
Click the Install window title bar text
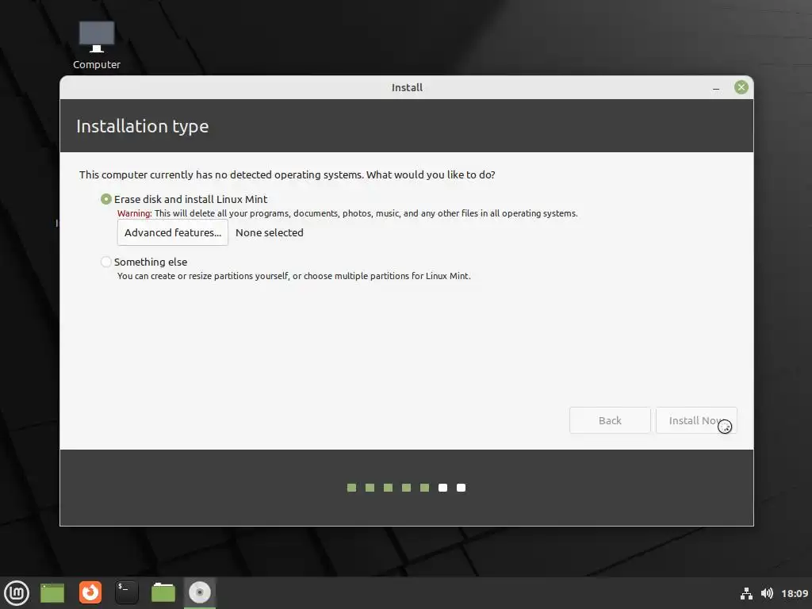click(x=407, y=87)
